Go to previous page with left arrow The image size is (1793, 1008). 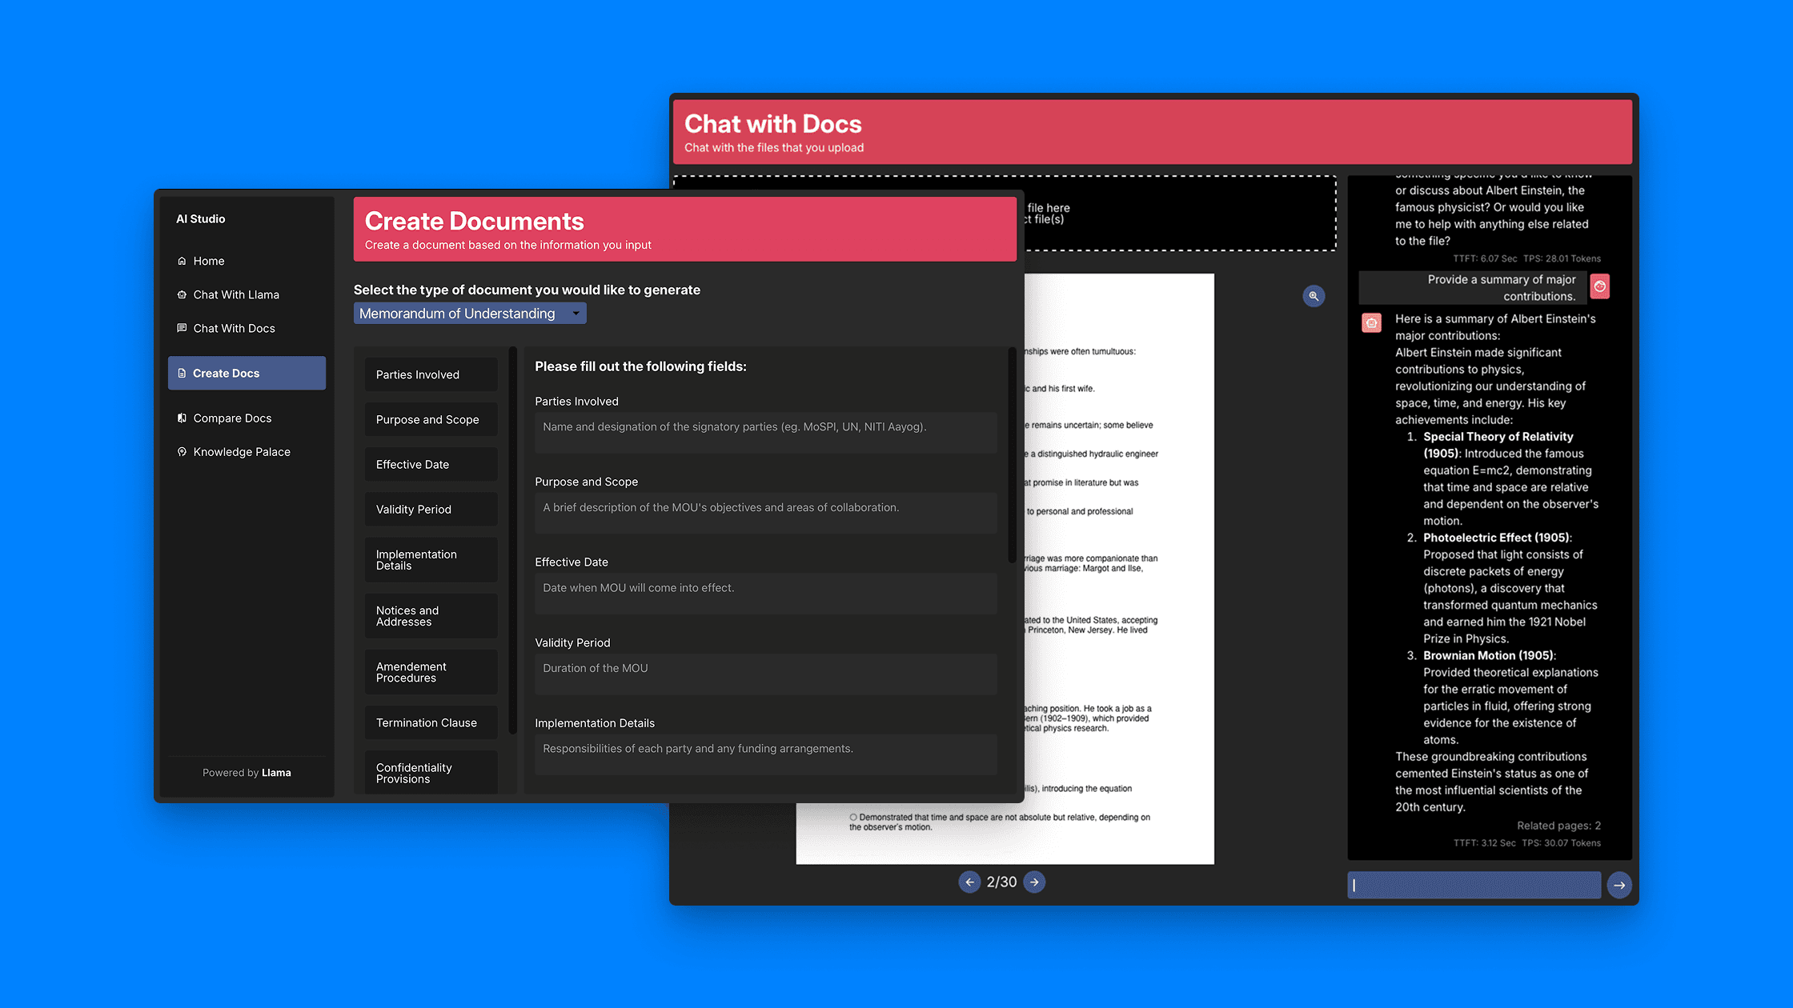[969, 882]
